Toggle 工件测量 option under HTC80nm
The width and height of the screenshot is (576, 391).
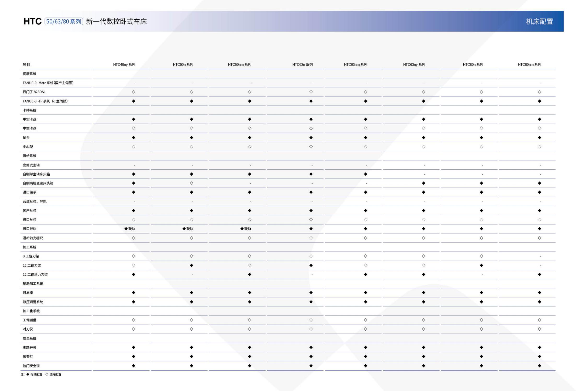coord(540,320)
